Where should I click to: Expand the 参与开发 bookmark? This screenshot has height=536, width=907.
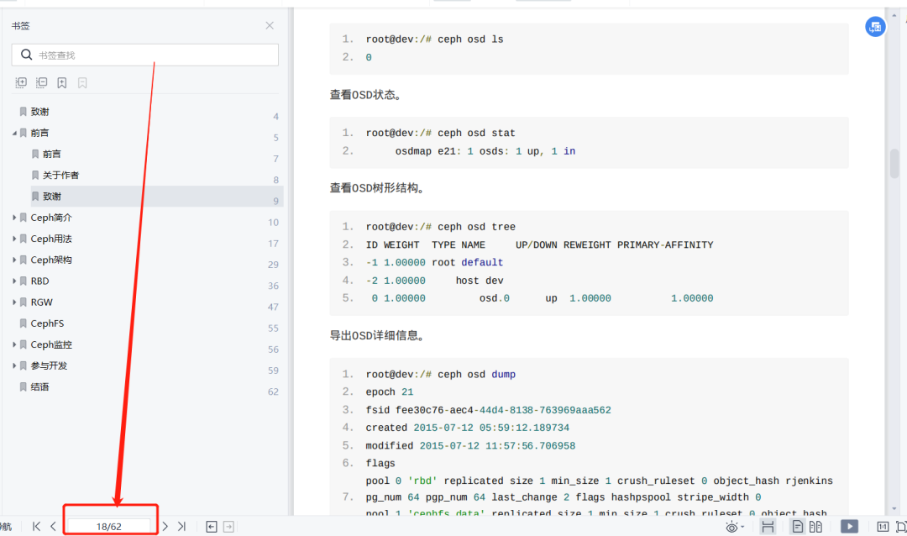14,365
